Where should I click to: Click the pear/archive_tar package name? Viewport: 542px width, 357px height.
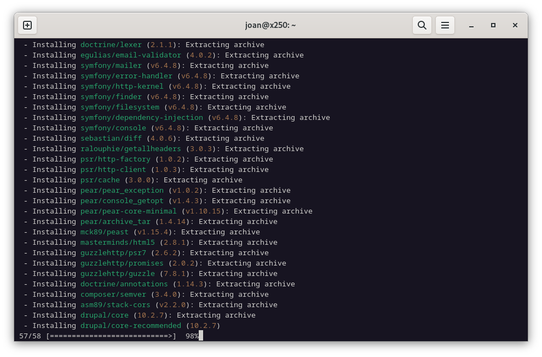click(x=116, y=222)
